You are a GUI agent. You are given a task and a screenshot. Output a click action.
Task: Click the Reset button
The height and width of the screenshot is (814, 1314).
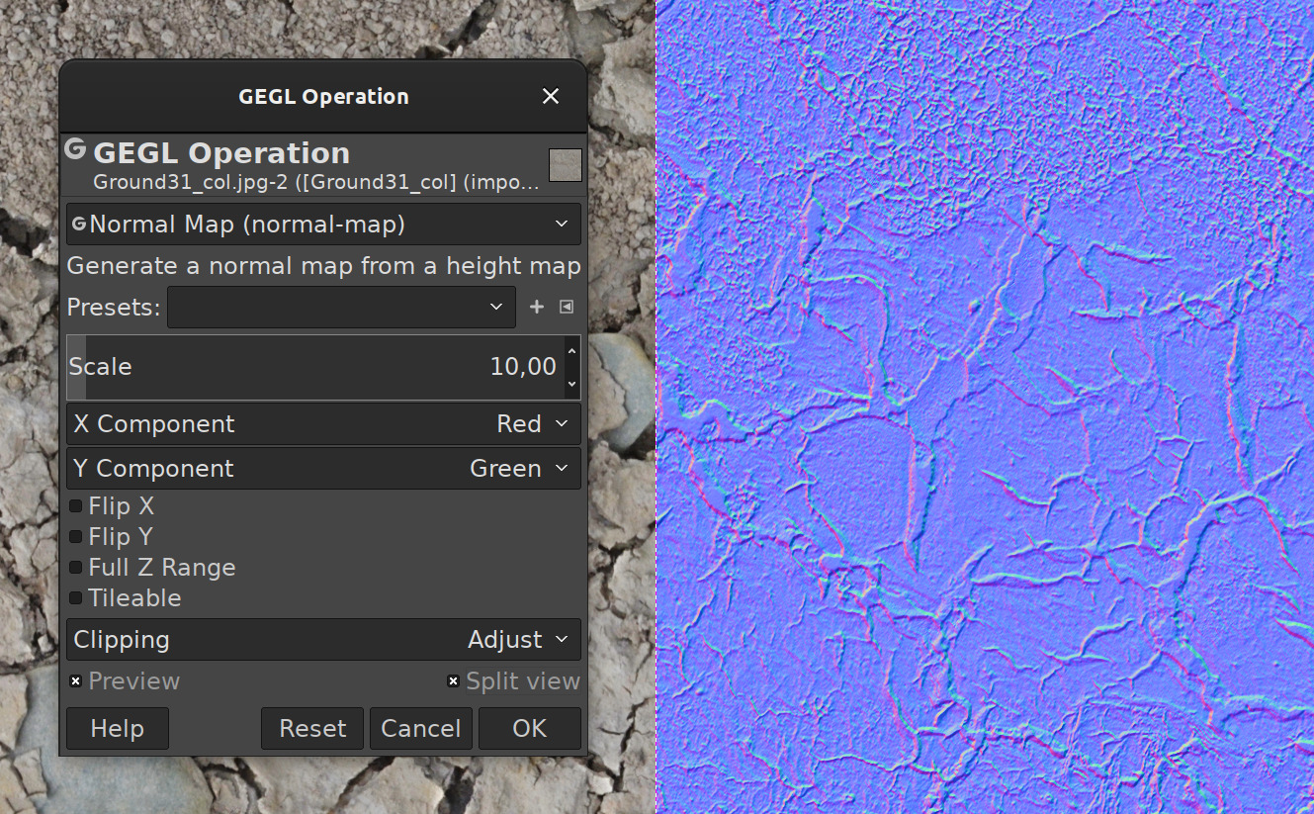pos(312,729)
